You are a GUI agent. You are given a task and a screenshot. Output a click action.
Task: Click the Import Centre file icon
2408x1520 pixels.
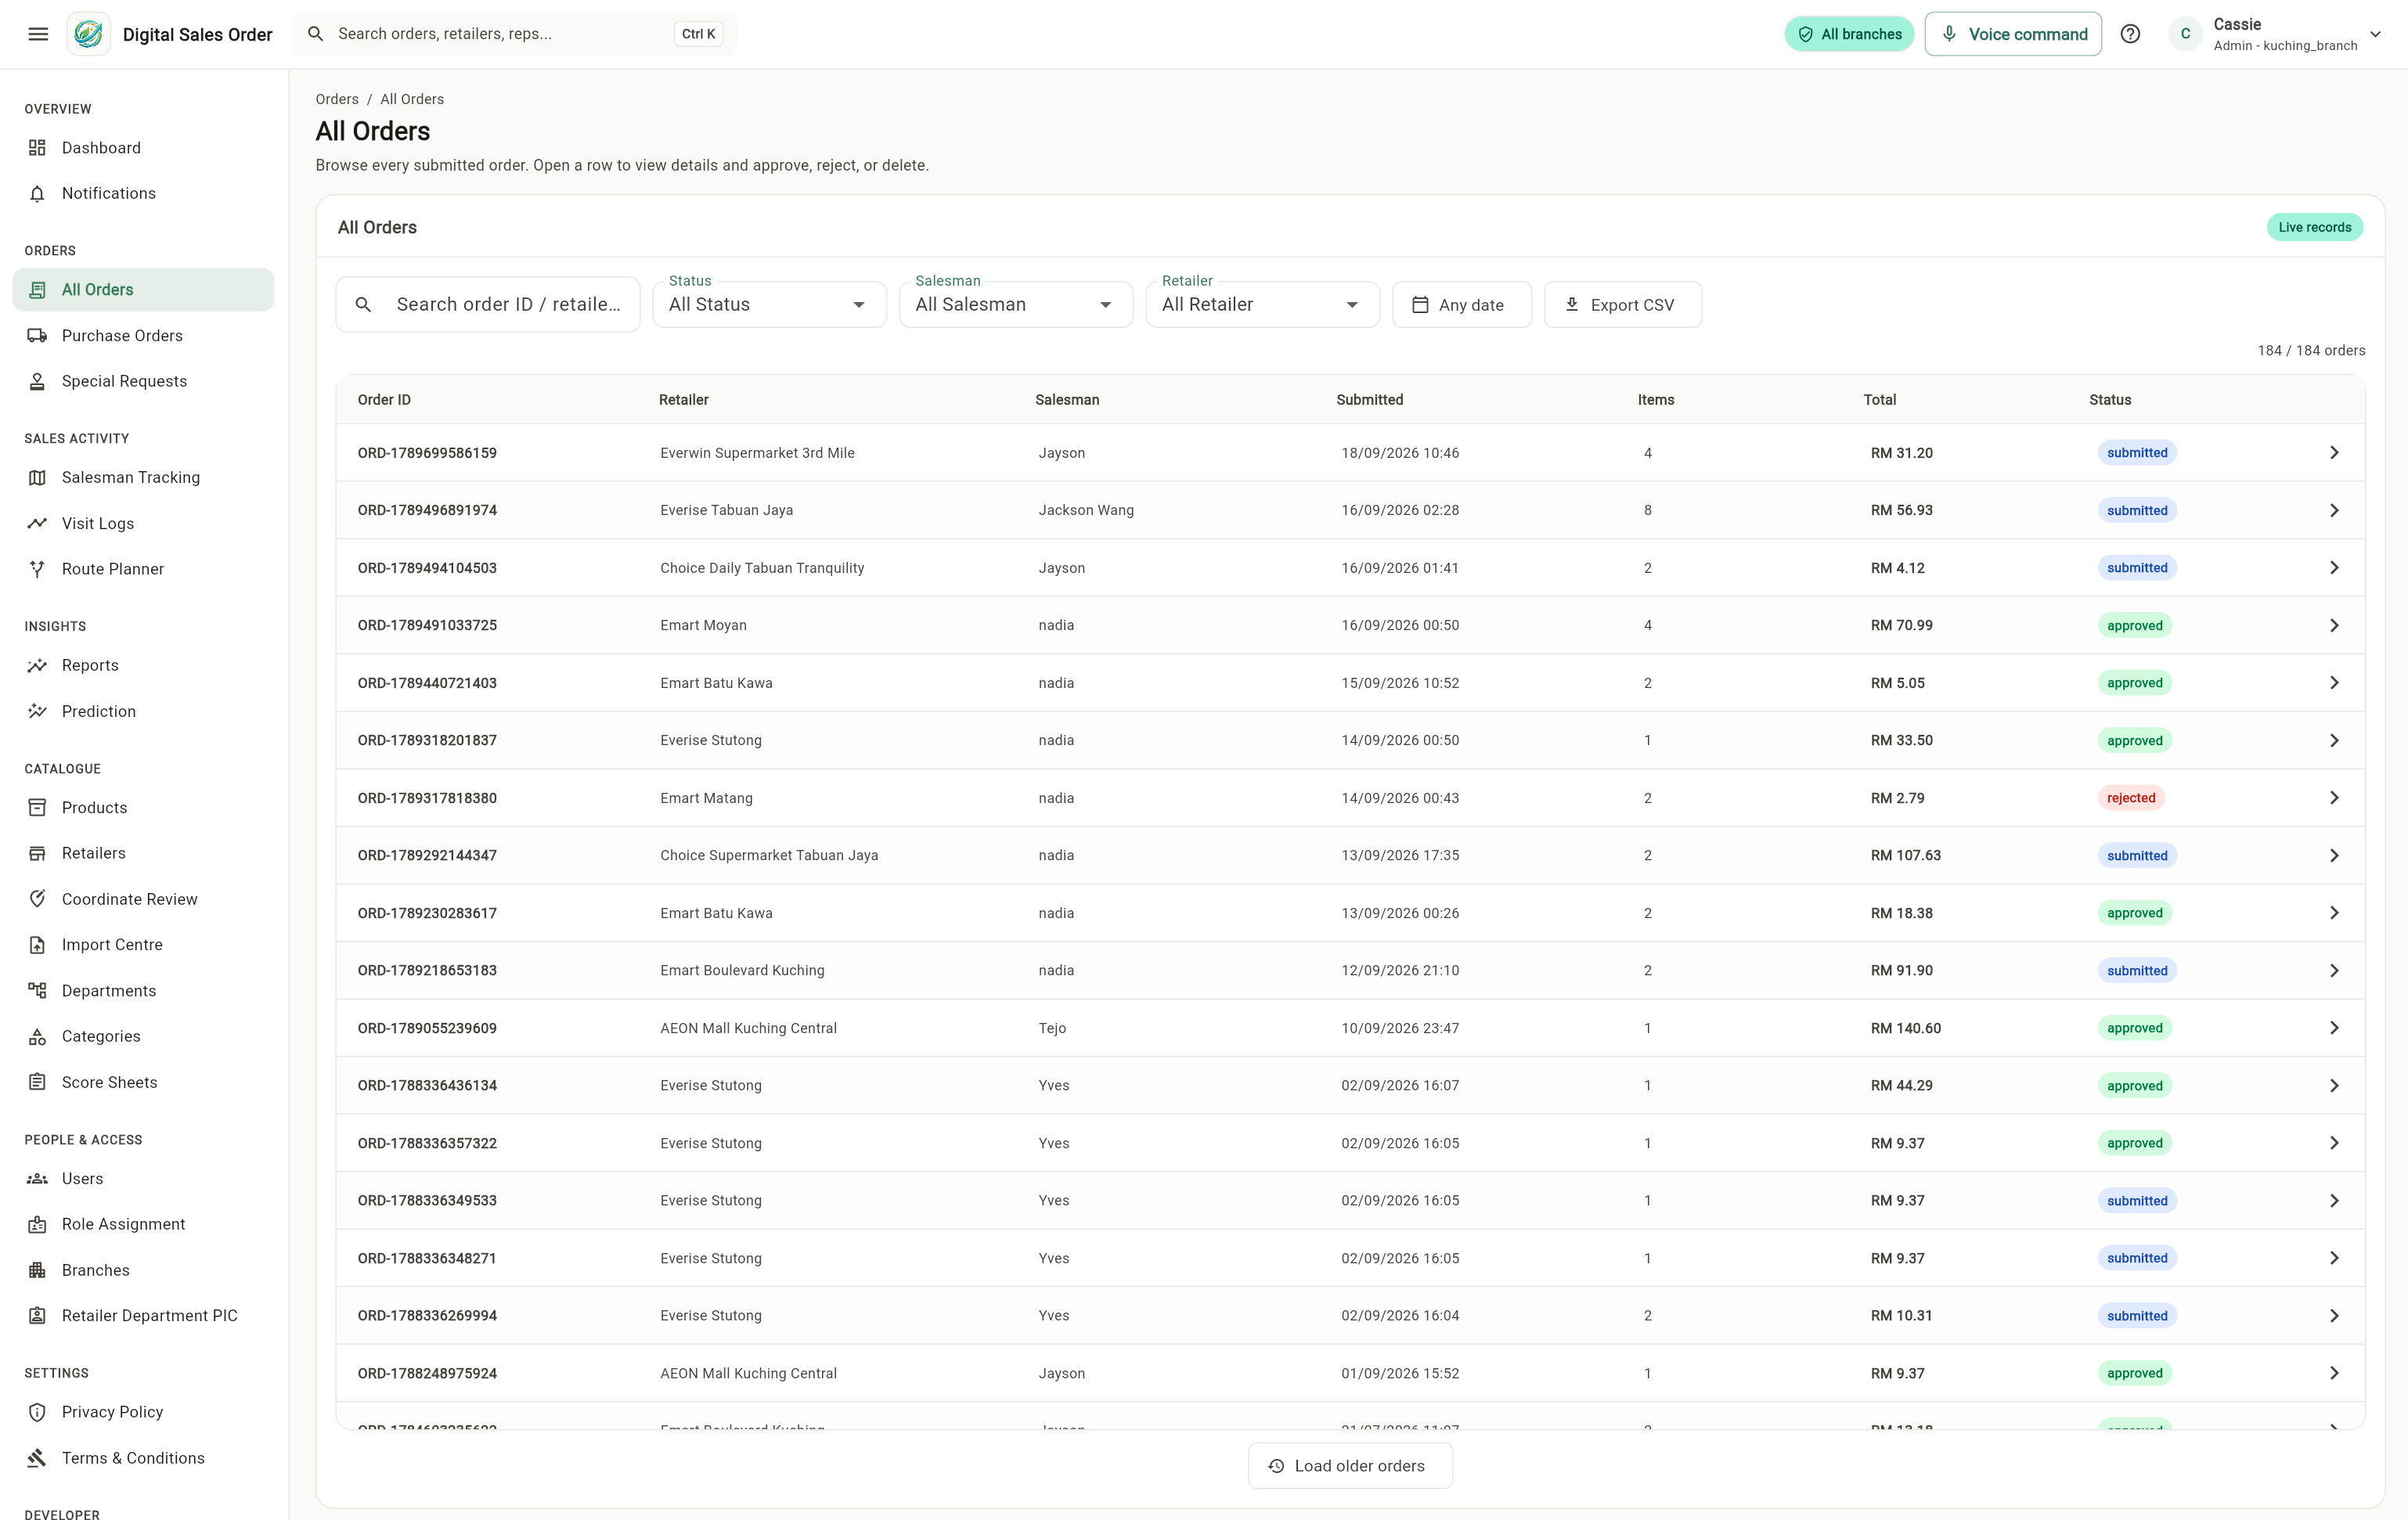[x=37, y=945]
